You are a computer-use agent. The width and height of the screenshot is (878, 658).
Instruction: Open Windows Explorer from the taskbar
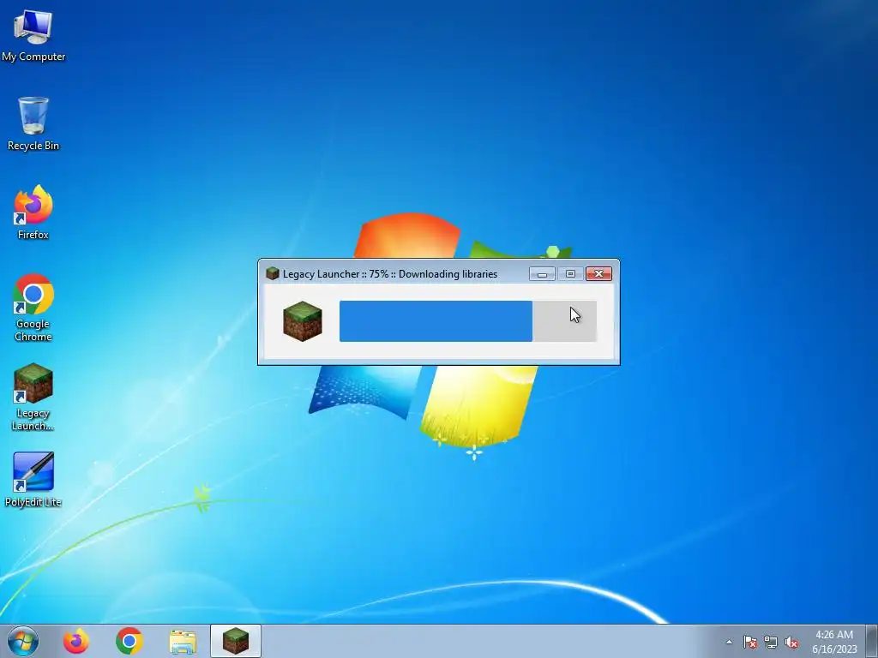click(183, 641)
